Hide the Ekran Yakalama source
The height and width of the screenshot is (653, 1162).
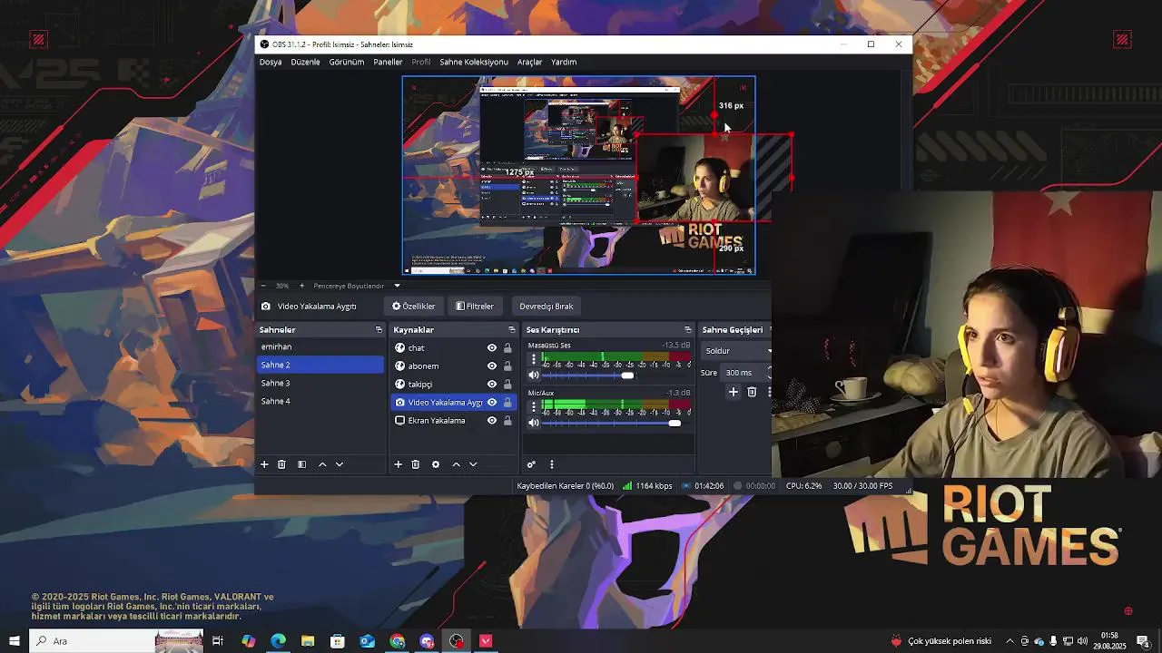point(492,421)
